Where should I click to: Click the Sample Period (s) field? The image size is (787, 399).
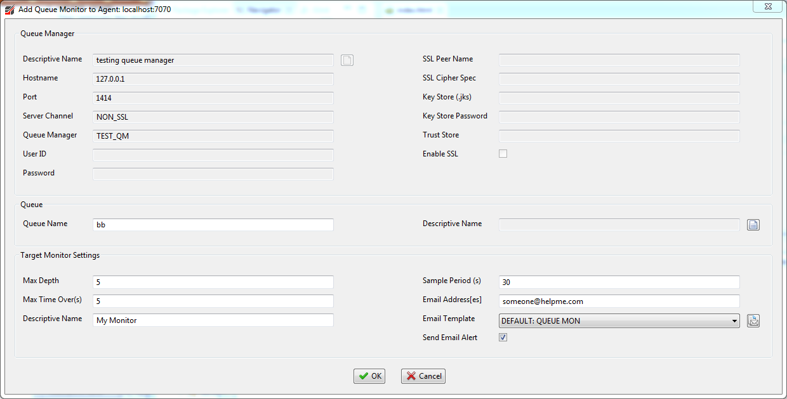[619, 282]
